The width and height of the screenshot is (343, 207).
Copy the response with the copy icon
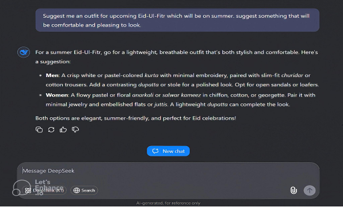(x=39, y=129)
